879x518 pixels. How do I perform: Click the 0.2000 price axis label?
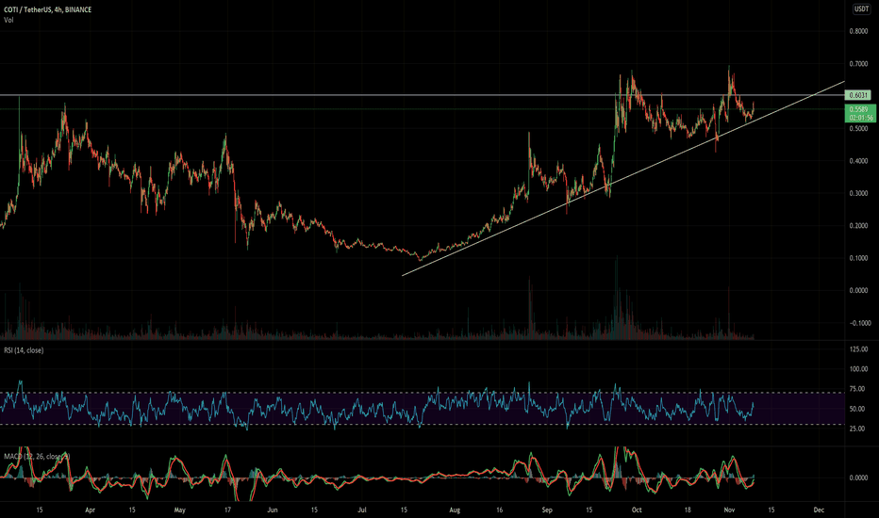[x=858, y=226]
